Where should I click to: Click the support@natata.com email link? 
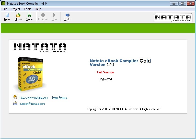(32, 104)
